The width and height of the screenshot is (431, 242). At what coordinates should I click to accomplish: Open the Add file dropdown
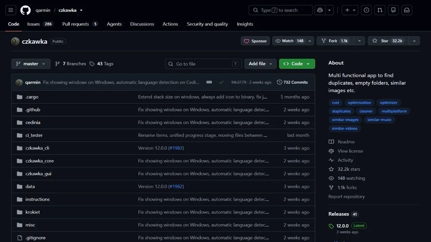click(260, 64)
